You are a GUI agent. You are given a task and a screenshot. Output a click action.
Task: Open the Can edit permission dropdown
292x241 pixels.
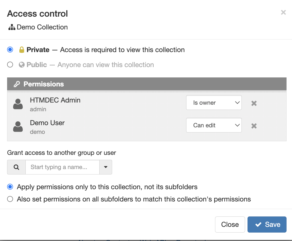[214, 125]
